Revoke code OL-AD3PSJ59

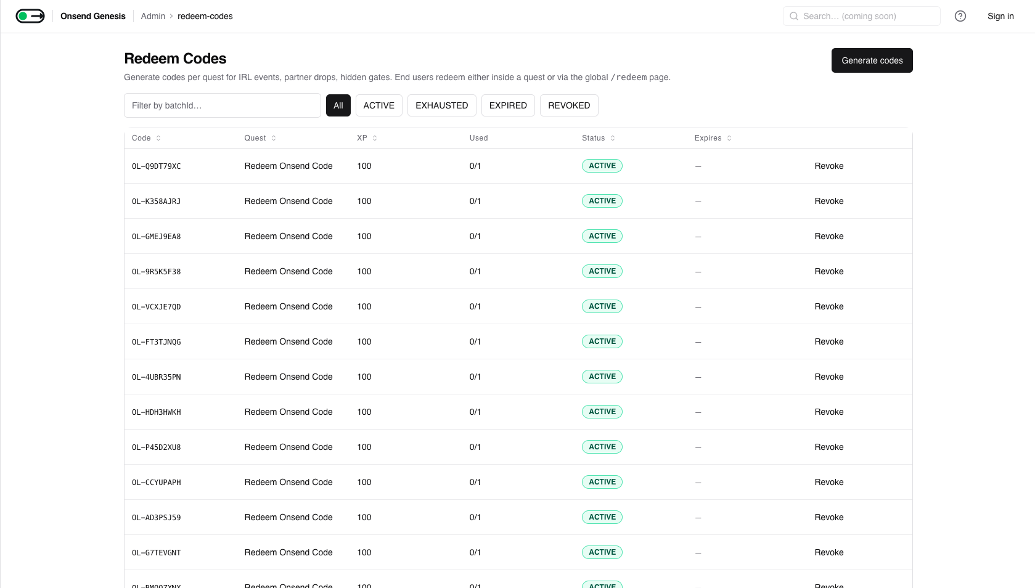point(829,517)
